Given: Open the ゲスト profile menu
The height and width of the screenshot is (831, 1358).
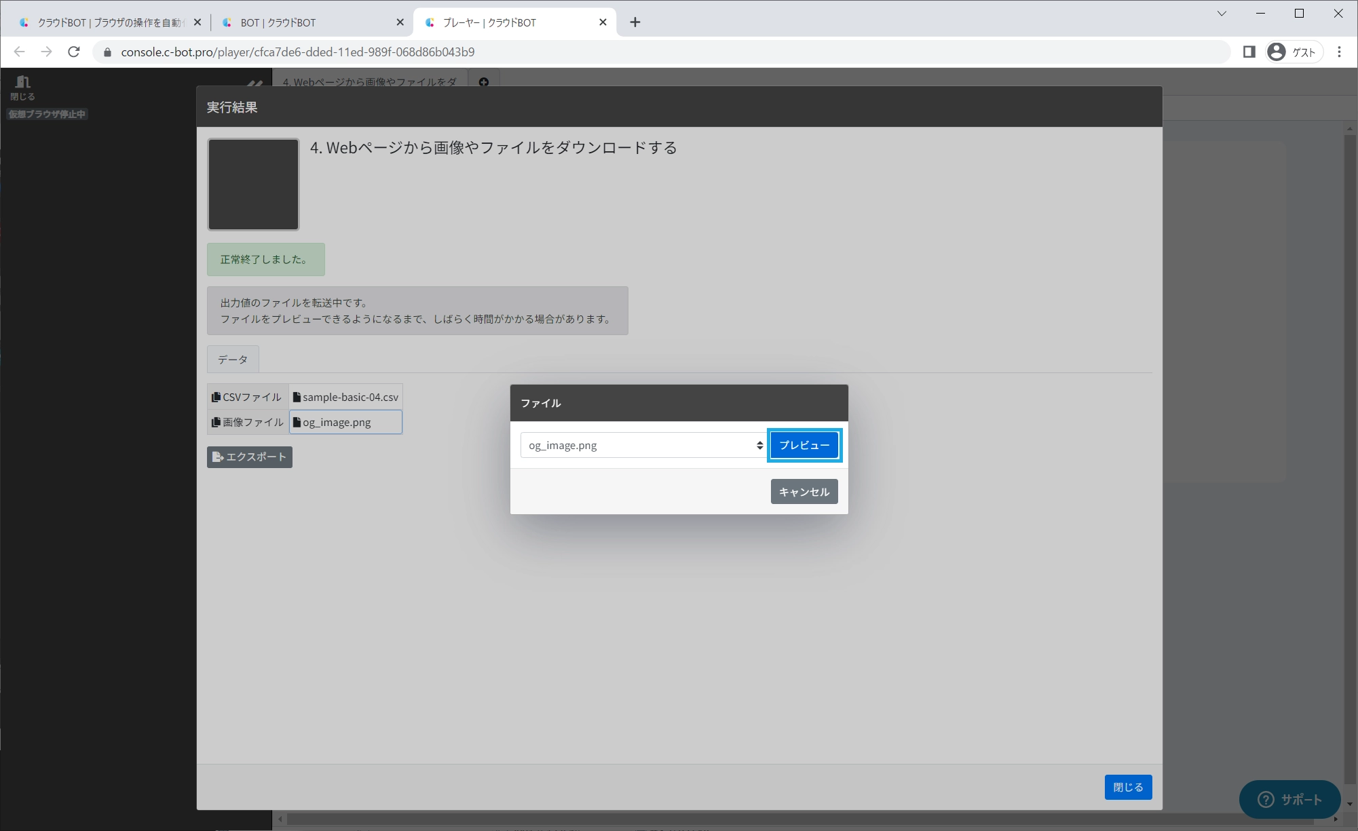Looking at the screenshot, I should point(1294,52).
